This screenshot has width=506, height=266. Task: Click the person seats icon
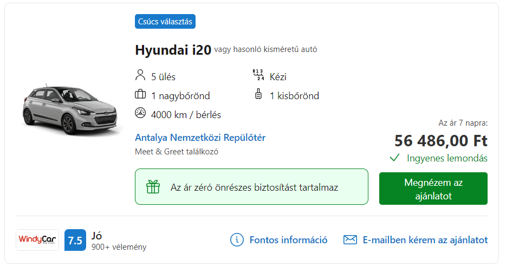[140, 75]
